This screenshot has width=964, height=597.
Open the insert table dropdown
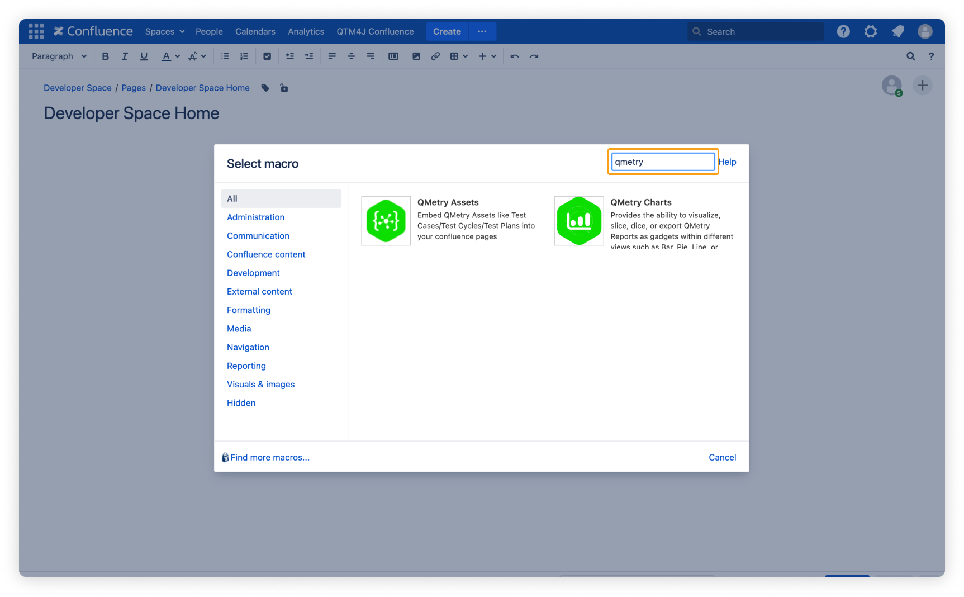tap(459, 56)
